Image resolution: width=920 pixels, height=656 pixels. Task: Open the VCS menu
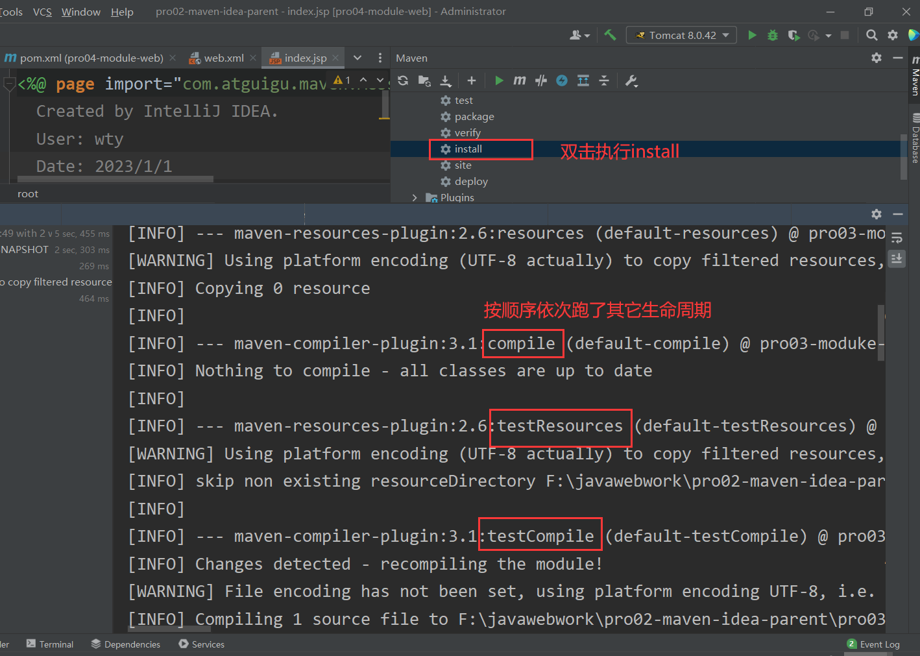click(x=42, y=12)
